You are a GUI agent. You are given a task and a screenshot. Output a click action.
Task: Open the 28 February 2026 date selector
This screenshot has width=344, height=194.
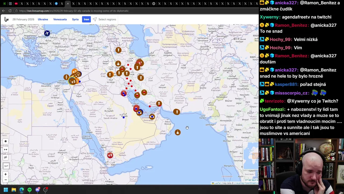[x=23, y=19]
